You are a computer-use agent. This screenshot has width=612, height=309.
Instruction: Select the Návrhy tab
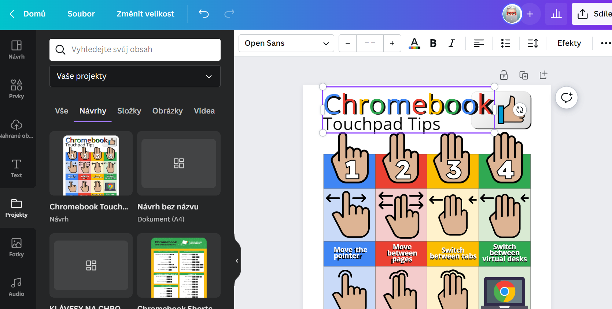[93, 111]
